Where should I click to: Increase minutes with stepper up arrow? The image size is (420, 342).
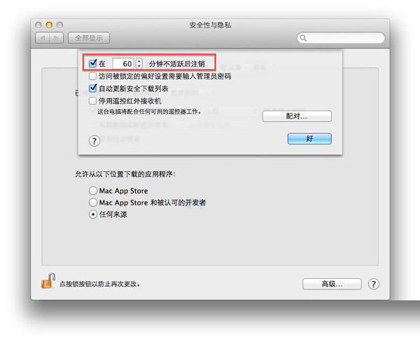139,61
